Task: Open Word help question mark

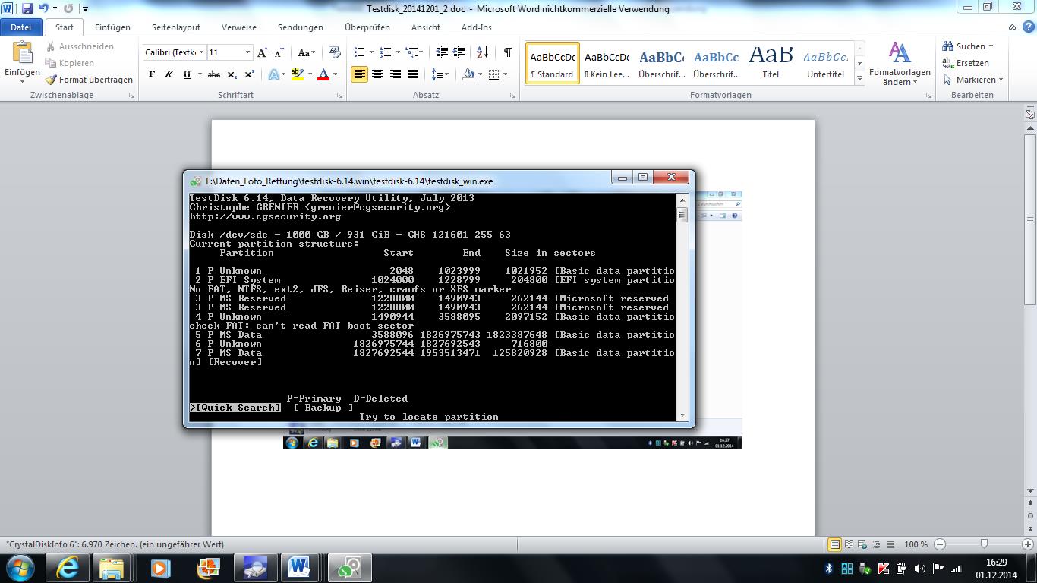Action: tap(1027, 27)
